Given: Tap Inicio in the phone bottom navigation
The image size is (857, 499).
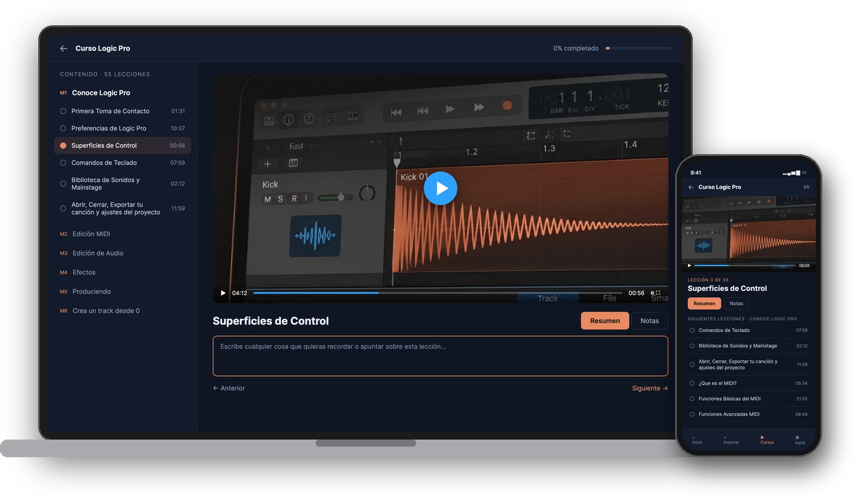Looking at the screenshot, I should [697, 440].
